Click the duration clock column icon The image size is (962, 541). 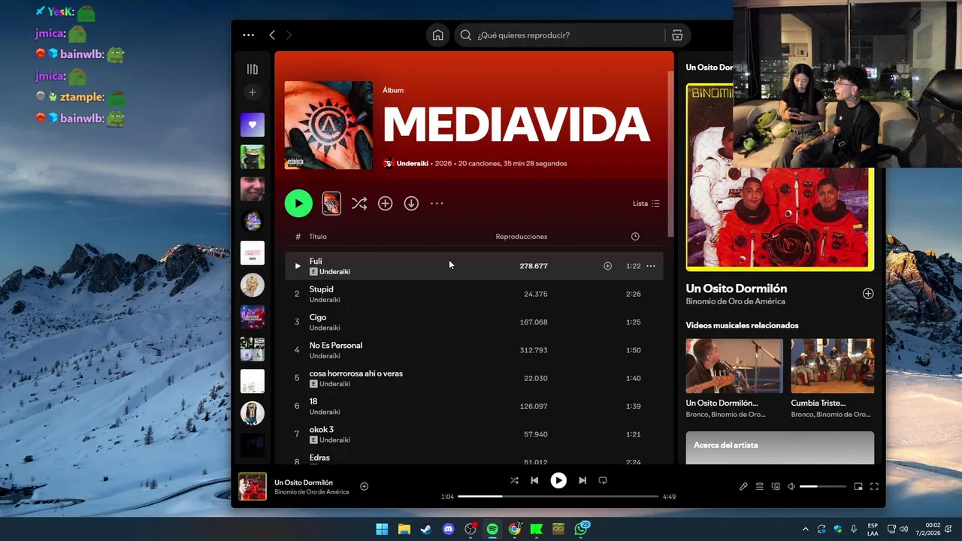635,237
